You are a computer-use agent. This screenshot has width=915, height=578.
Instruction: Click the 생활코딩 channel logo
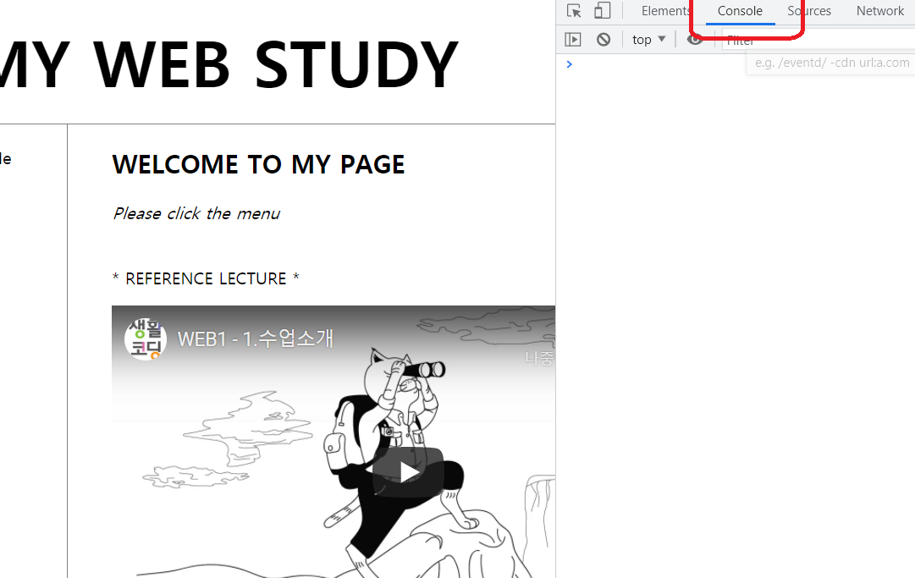[146, 339]
